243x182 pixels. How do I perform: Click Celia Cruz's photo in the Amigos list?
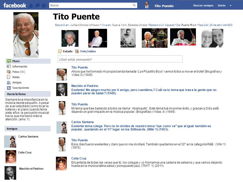11,157
